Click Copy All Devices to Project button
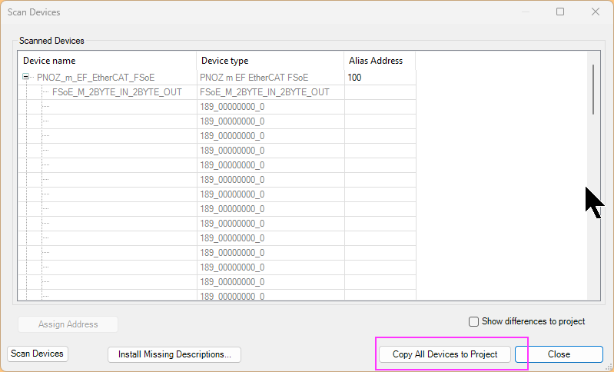Viewport: 614px width, 372px height. coord(445,354)
